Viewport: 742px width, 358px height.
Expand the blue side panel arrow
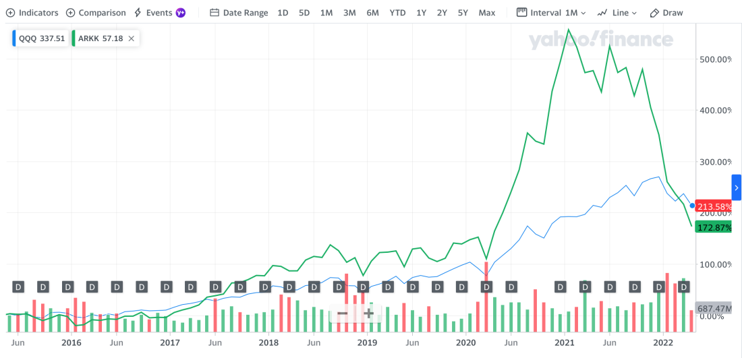tap(736, 187)
